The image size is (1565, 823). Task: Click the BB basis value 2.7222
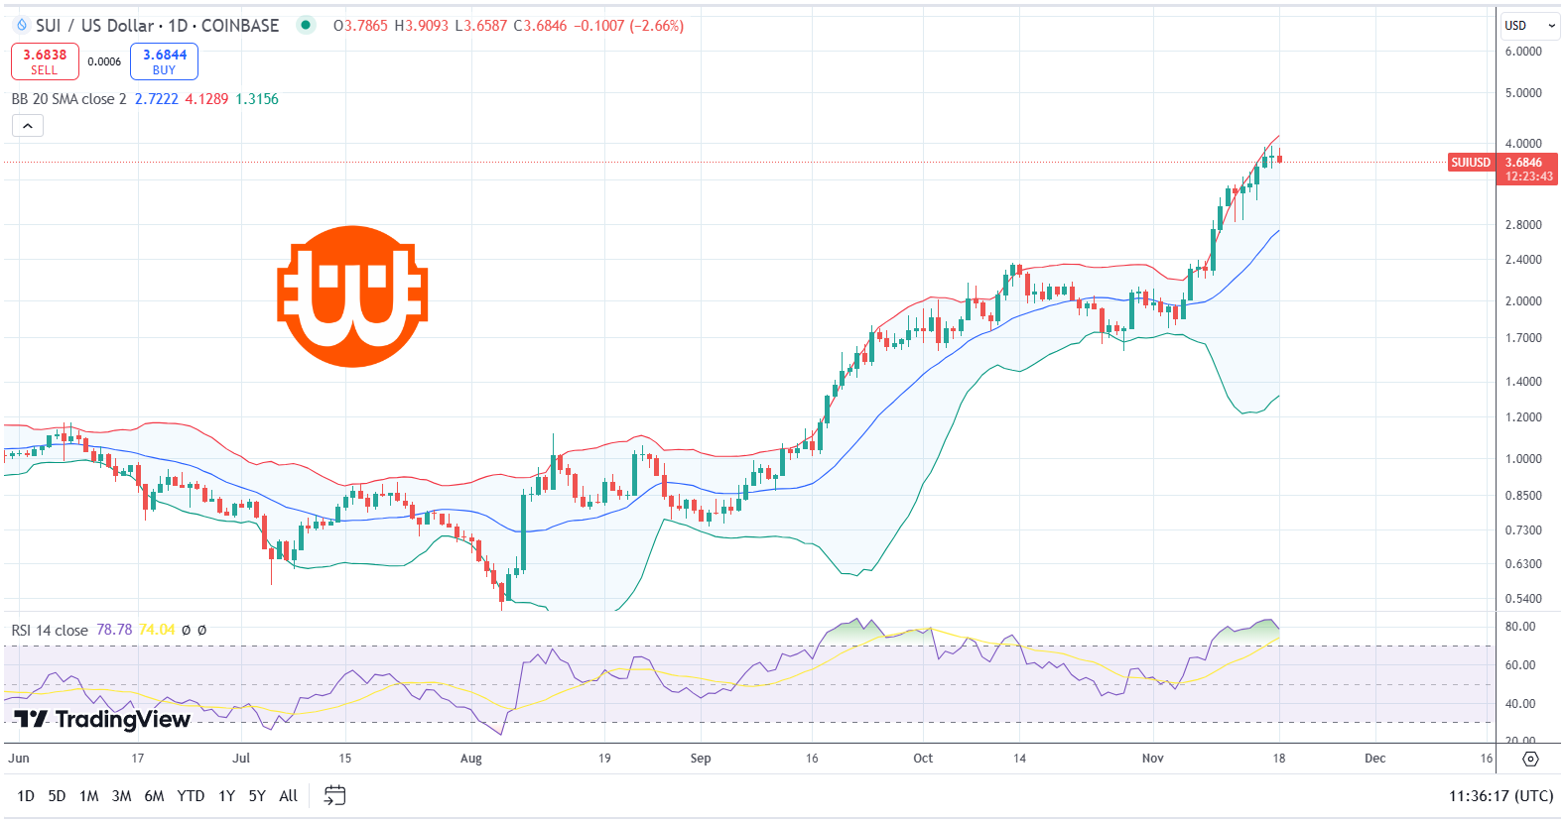157,99
